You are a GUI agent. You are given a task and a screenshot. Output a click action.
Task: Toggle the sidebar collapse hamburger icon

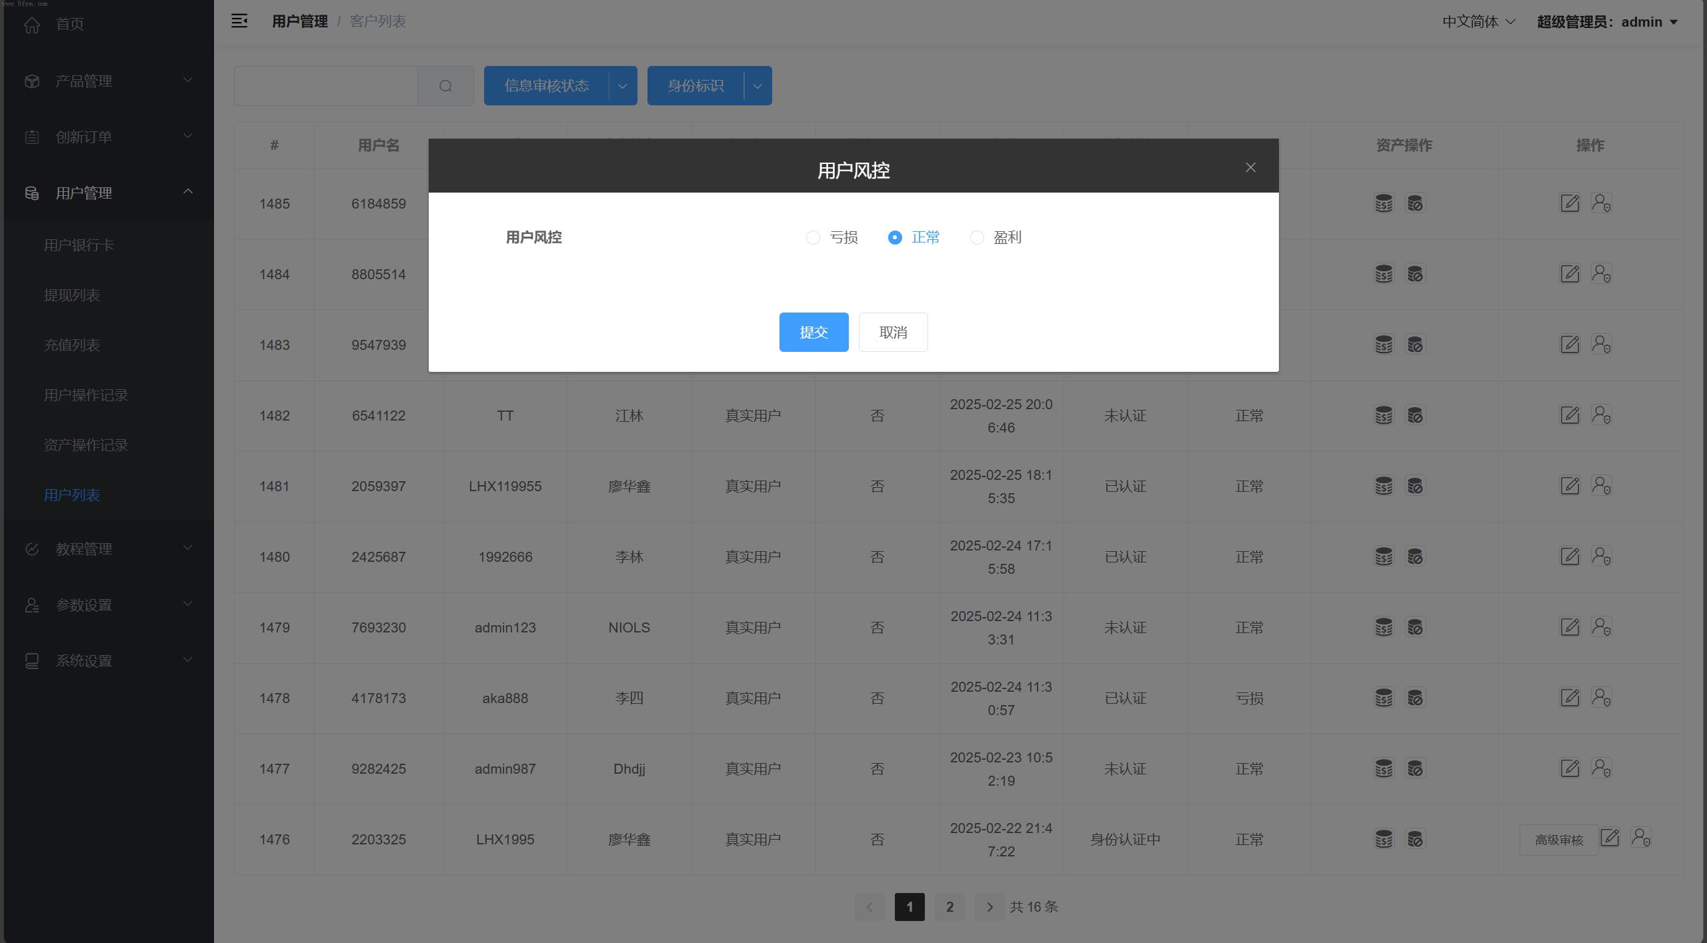coord(239,21)
